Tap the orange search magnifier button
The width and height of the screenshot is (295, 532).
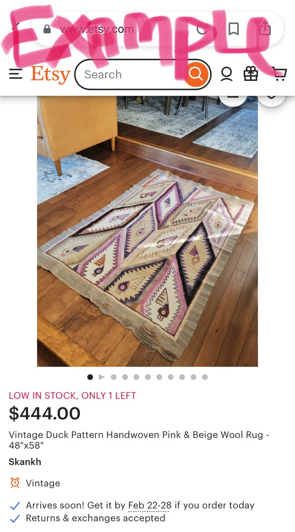coord(196,74)
